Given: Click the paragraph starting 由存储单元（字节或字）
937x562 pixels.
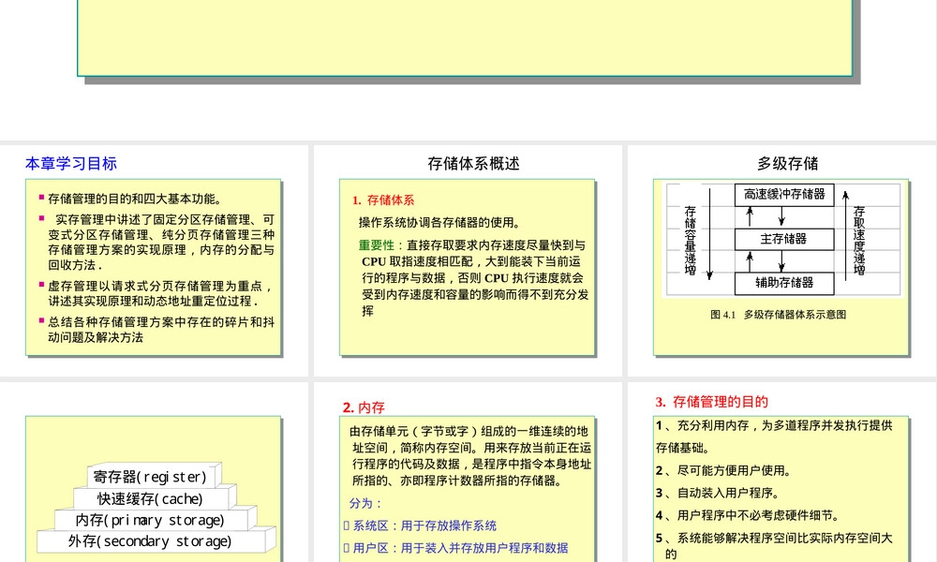Looking at the screenshot, I should pyautogui.click(x=470, y=456).
